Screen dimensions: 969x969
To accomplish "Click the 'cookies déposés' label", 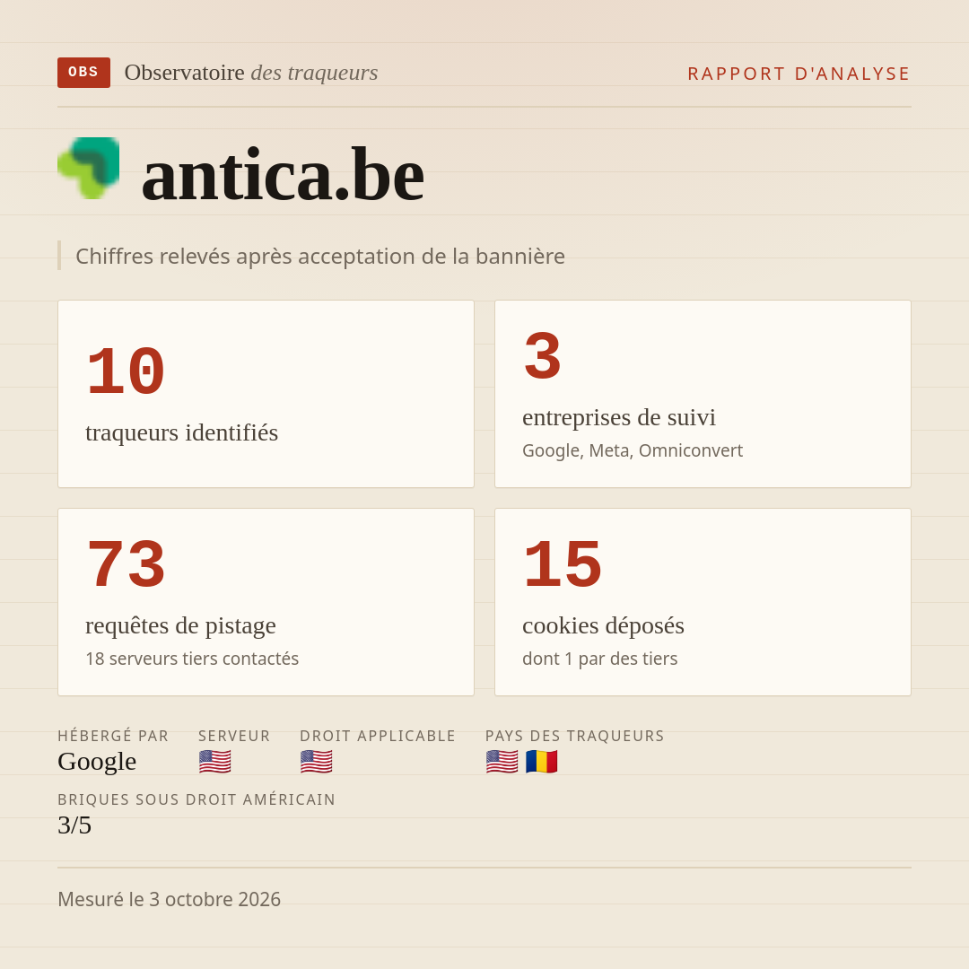I will pos(603,625).
